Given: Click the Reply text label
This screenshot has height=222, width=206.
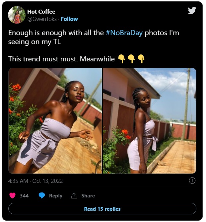Looking at the screenshot, I should click(56, 196).
